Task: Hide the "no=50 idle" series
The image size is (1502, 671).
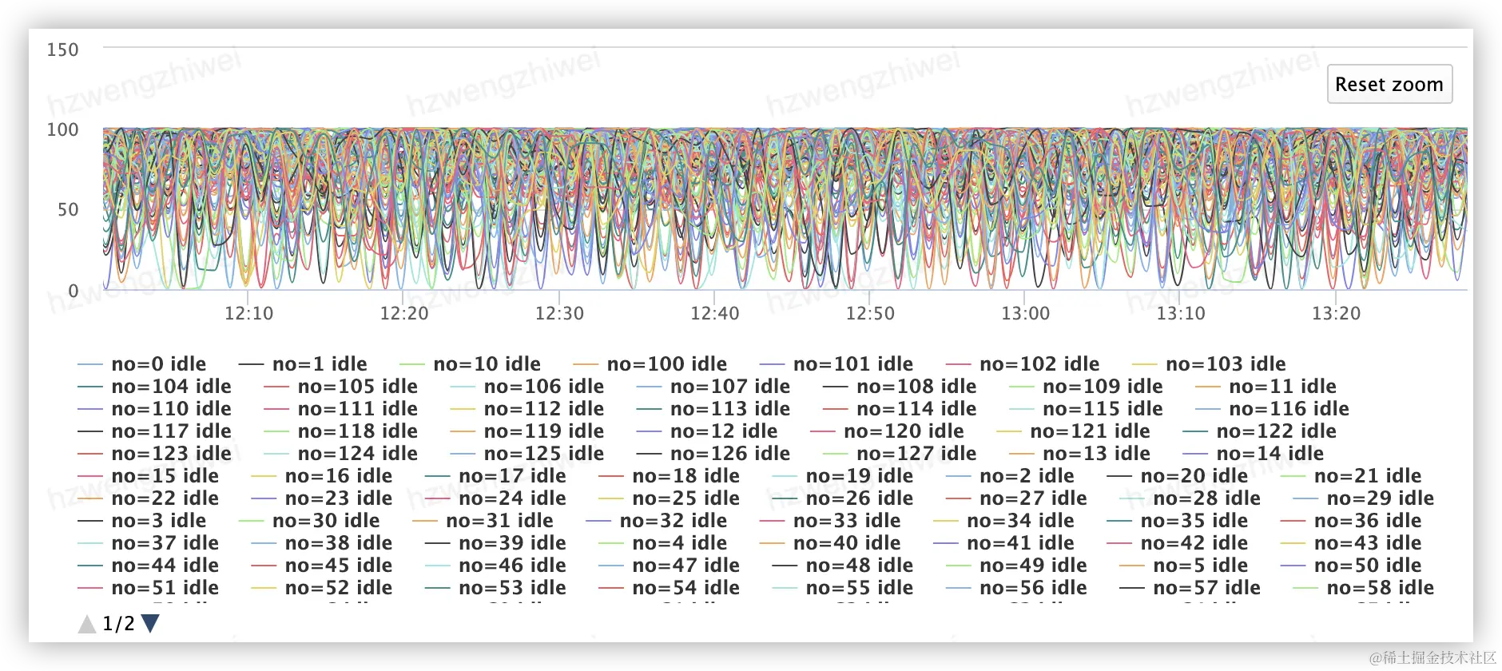Action: coord(1350,566)
